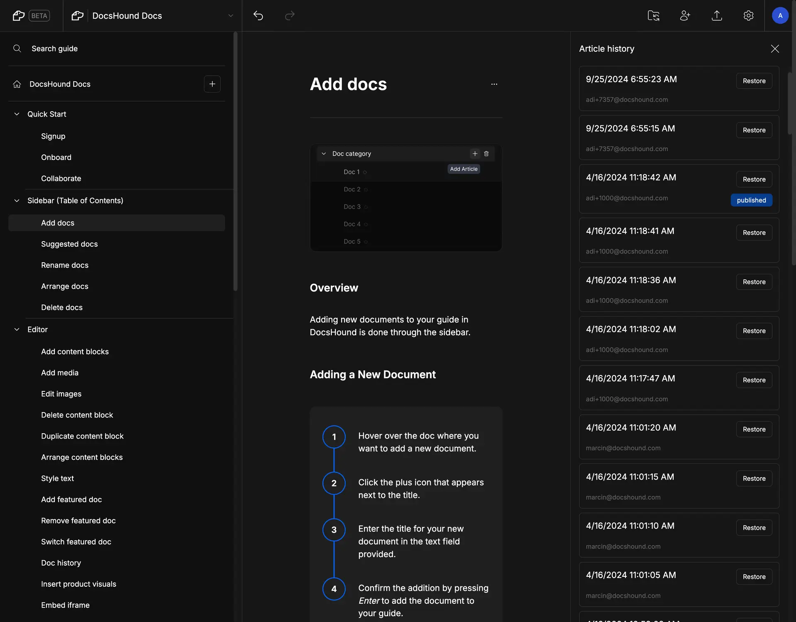Close the Article history panel

pyautogui.click(x=775, y=49)
